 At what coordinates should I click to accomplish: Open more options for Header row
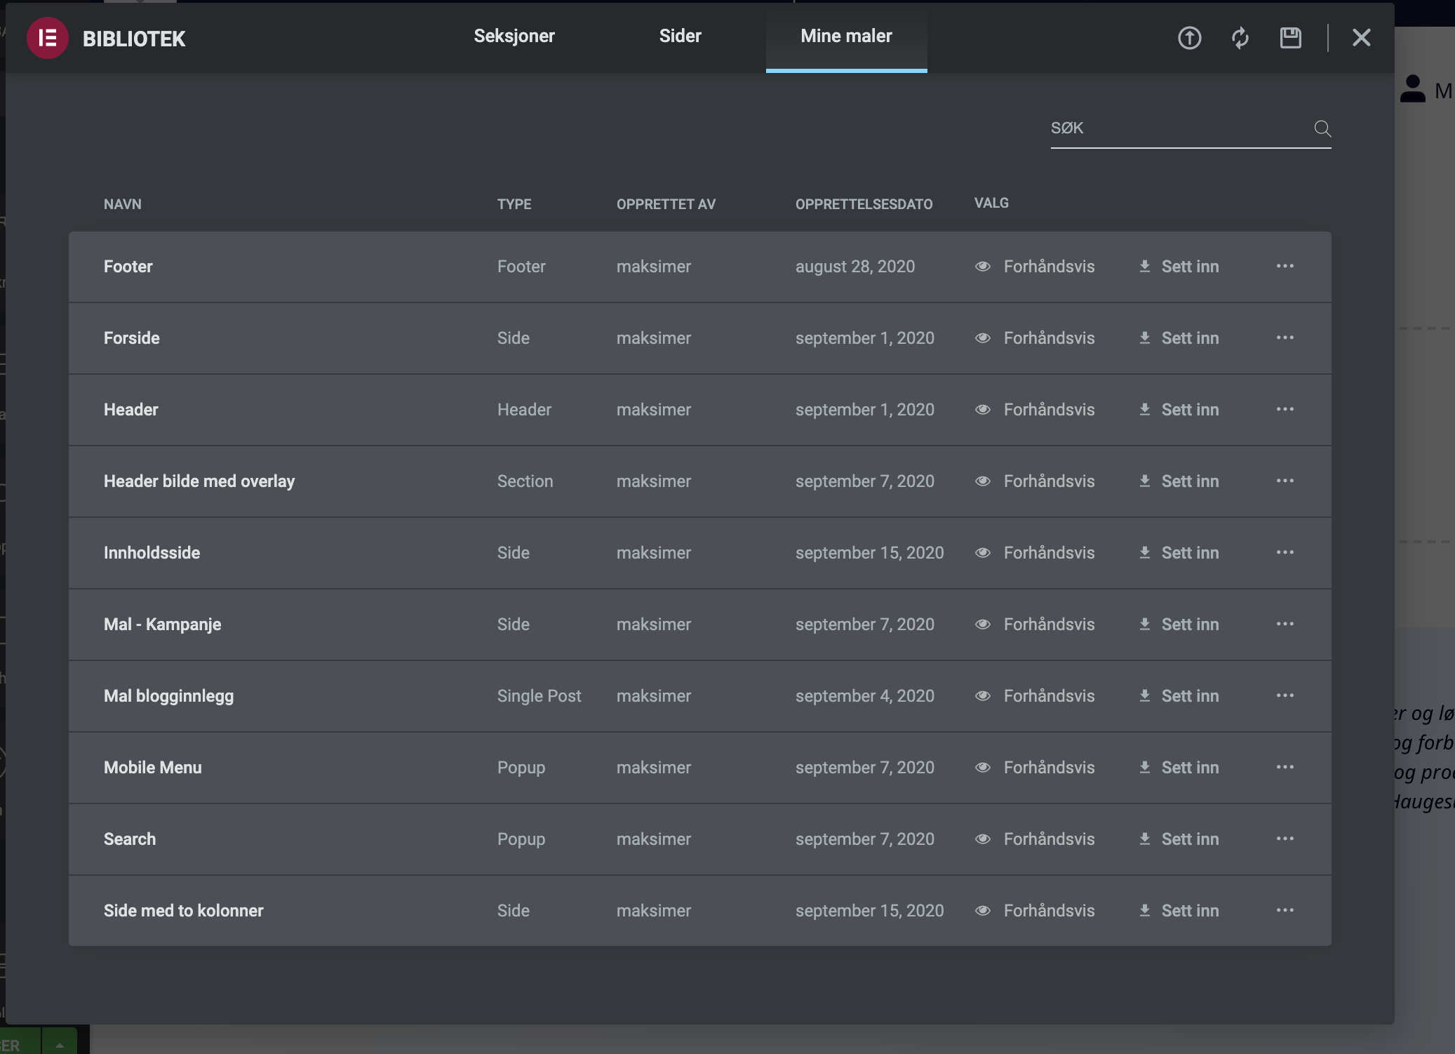click(x=1285, y=409)
